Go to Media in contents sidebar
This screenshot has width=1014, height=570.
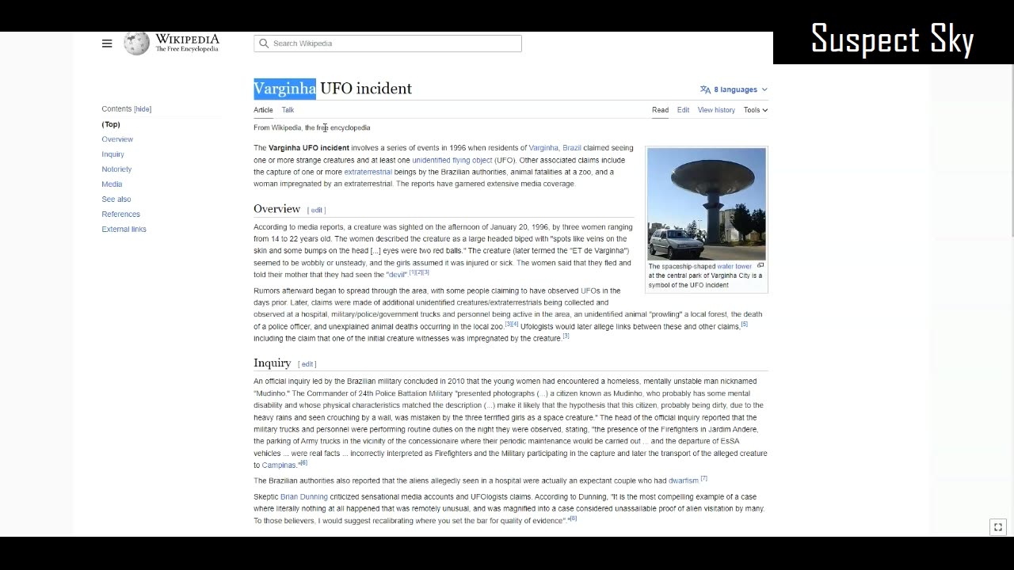(x=112, y=184)
